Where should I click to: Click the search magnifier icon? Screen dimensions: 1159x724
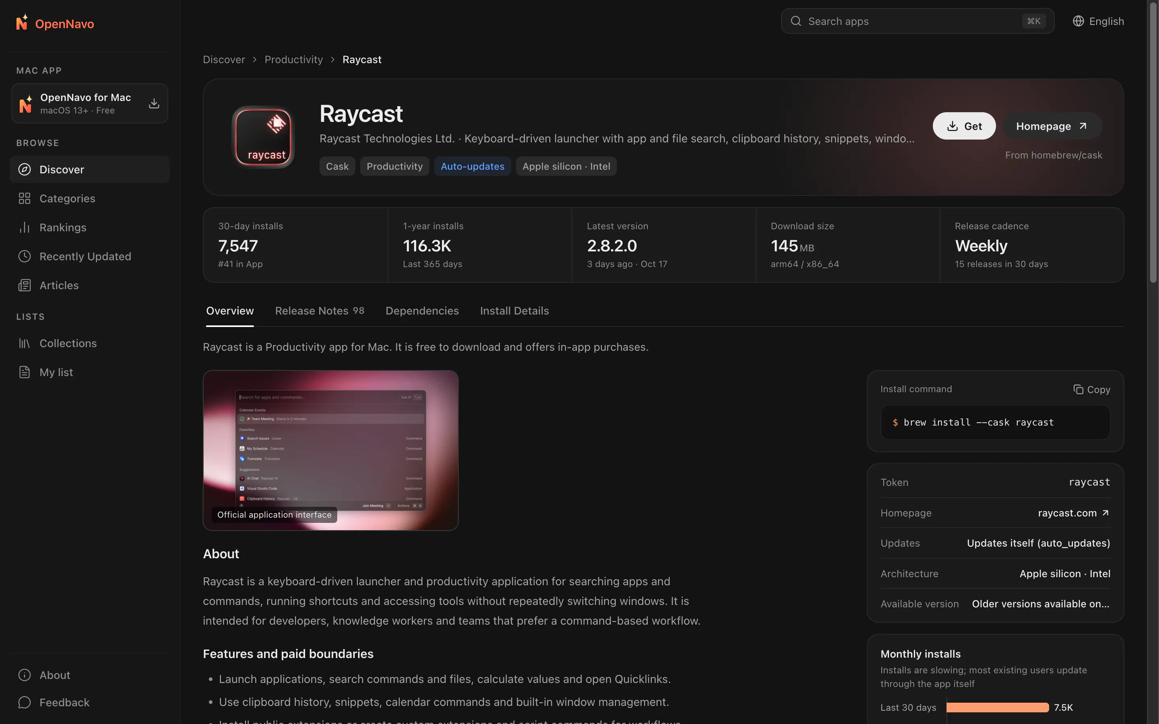coord(796,21)
